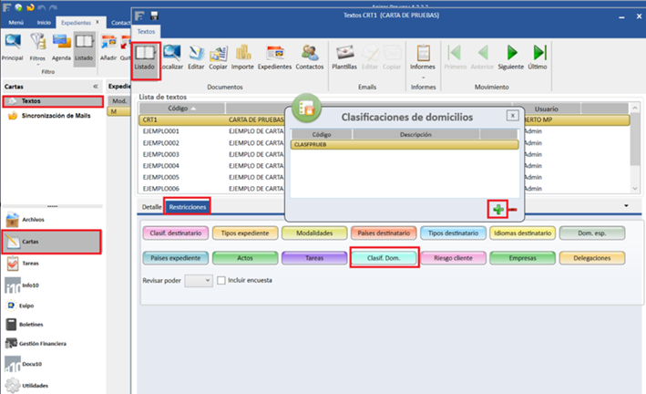Click the Países destinatario button
Viewport: 646px width, 394px height.
point(381,233)
